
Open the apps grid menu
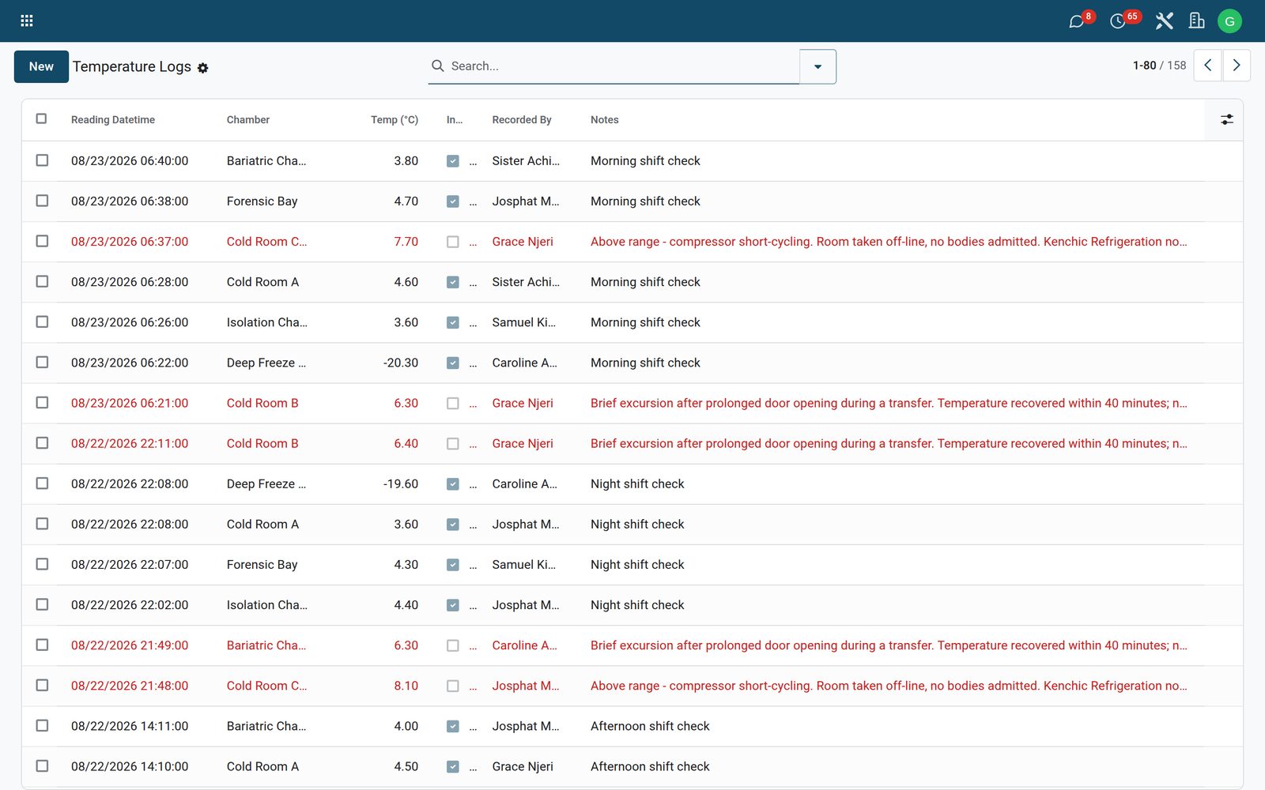point(26,21)
